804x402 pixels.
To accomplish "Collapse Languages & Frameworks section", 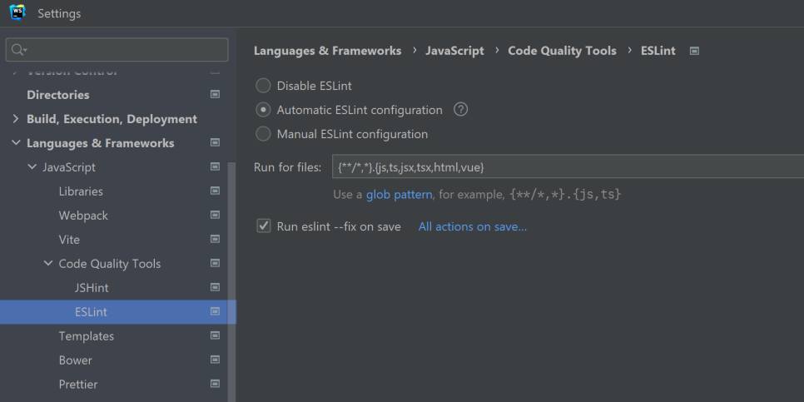I will [x=16, y=142].
